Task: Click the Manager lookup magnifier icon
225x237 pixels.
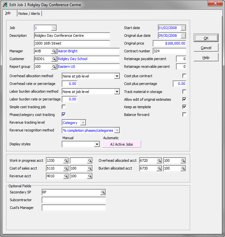Action: coord(54,51)
